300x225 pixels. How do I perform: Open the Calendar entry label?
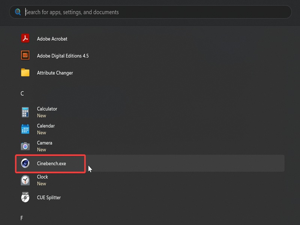46,126
